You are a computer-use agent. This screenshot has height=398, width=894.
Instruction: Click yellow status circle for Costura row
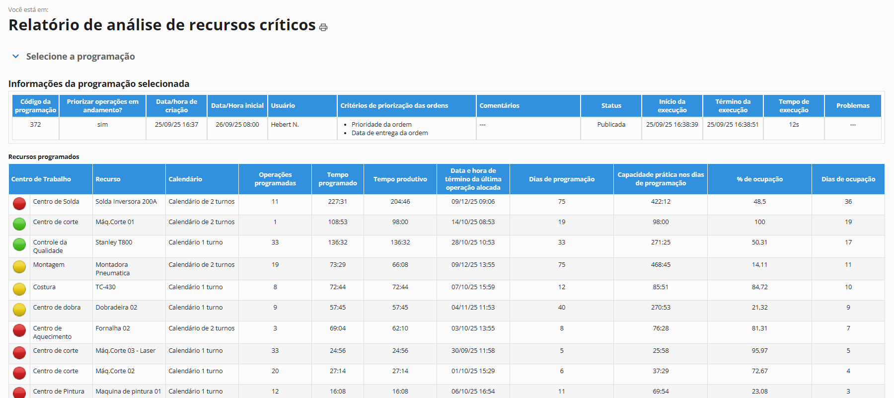pos(19,289)
